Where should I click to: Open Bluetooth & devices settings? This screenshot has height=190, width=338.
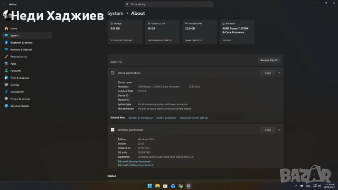27,43
